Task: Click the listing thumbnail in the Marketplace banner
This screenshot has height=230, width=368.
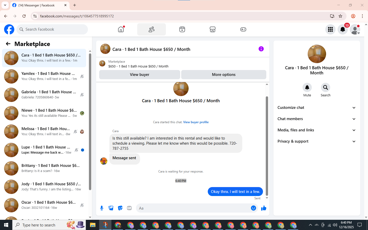Action: (102, 63)
